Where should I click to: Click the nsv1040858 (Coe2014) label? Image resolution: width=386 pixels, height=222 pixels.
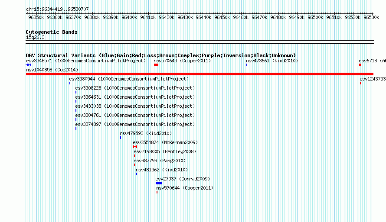pos(52,70)
